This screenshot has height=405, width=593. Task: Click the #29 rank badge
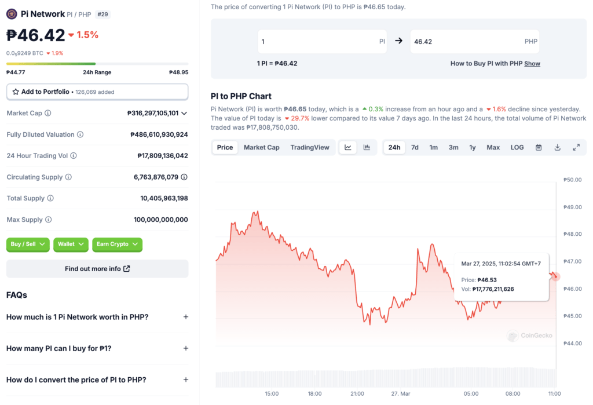click(103, 14)
